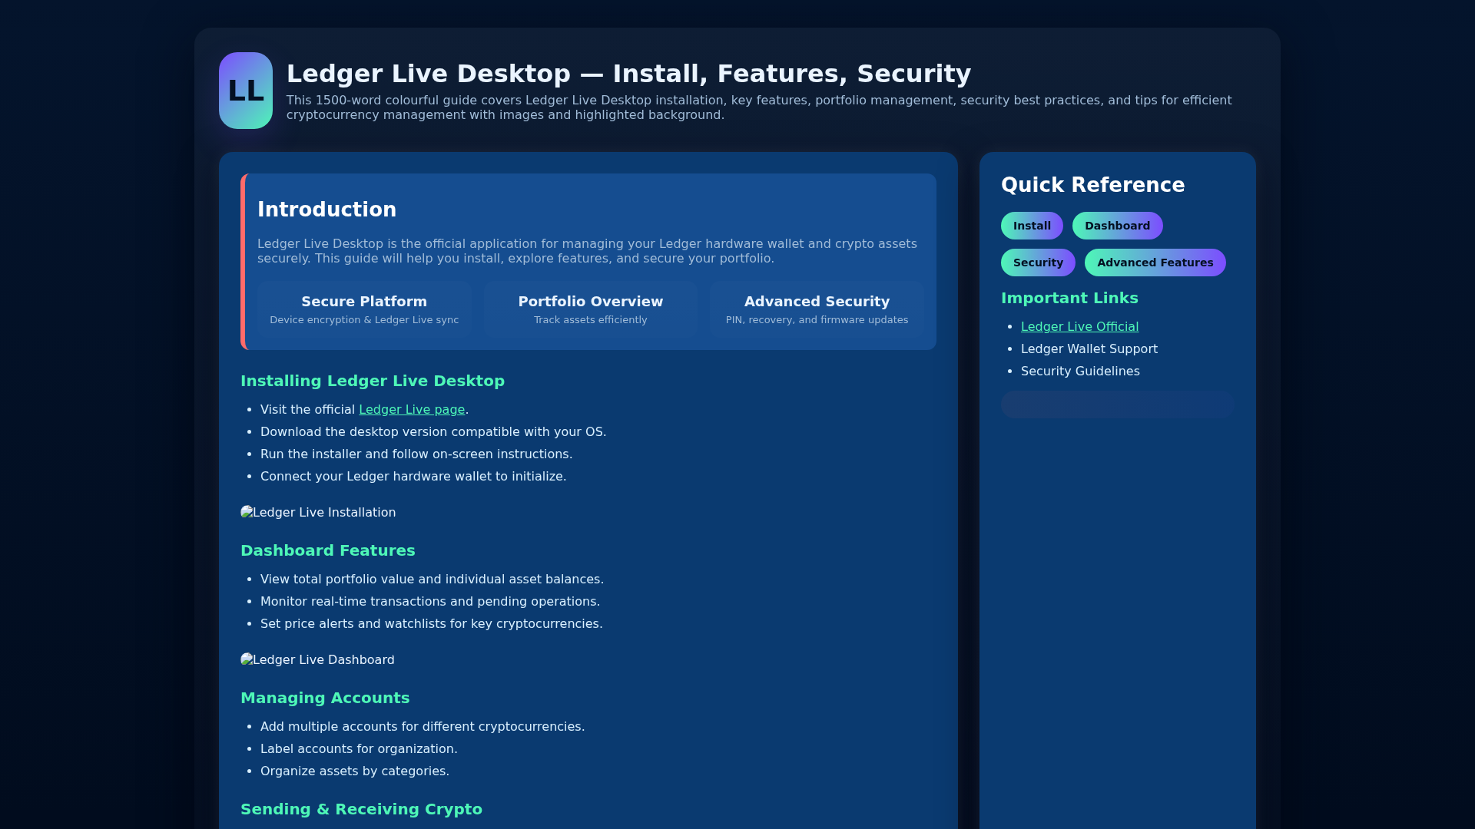Click 'Add multiple accounts' bullet
This screenshot has height=829, width=1475.
click(x=423, y=727)
